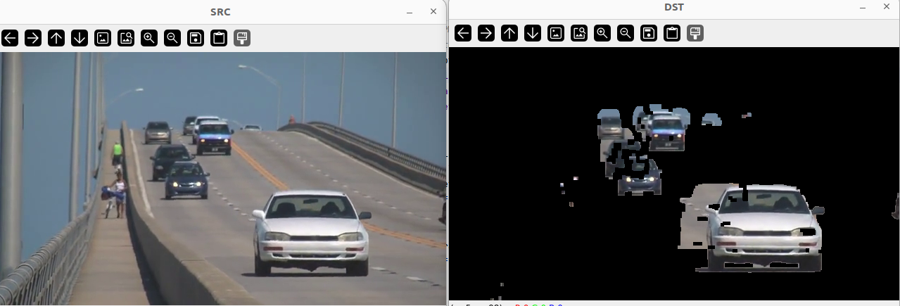Zoom in on the DST image
Screen dimensions: 900x306
click(x=602, y=33)
